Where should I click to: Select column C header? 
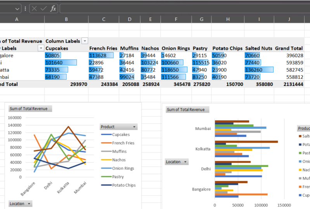[x=104, y=19]
